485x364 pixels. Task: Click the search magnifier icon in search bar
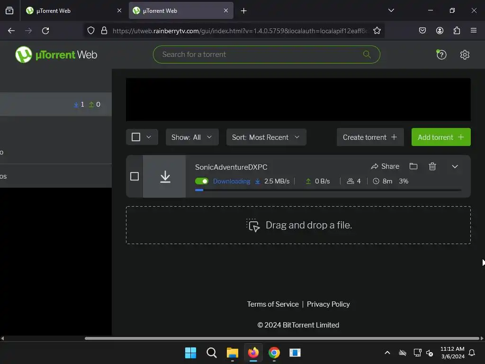367,55
